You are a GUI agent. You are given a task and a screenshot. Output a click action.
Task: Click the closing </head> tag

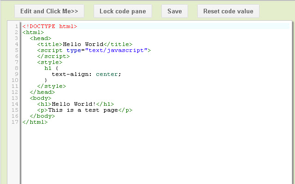coord(42,92)
